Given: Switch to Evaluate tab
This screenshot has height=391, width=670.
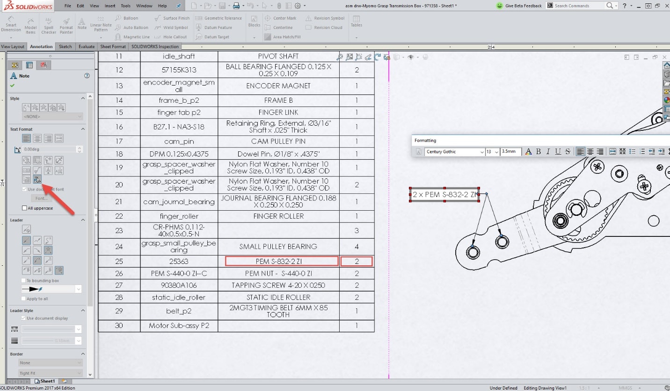Looking at the screenshot, I should (x=87, y=47).
